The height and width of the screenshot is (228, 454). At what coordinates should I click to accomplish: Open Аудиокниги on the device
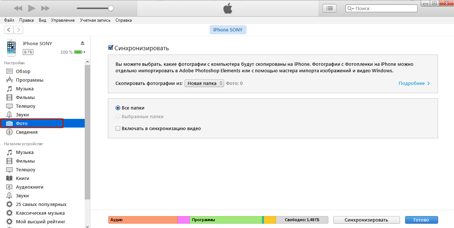(x=42, y=187)
